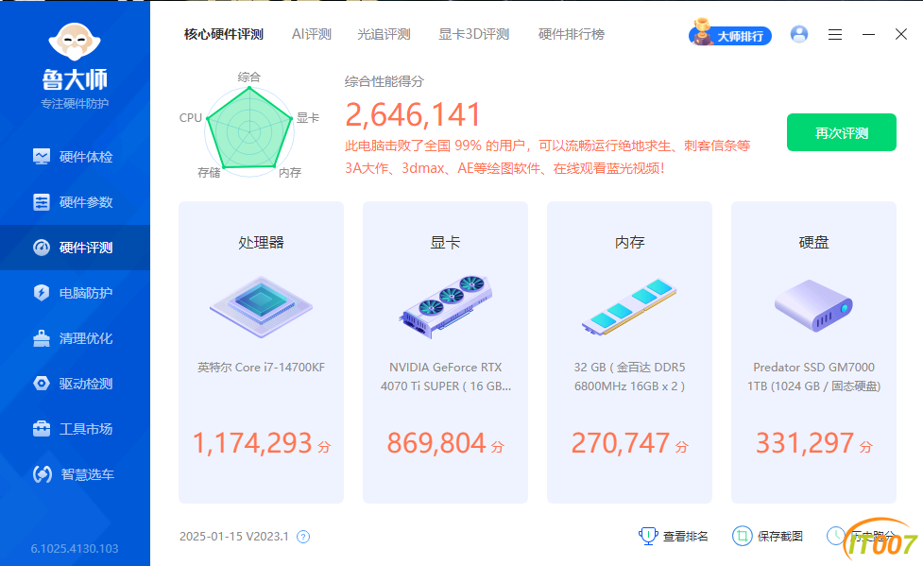The width and height of the screenshot is (923, 566).
Task: Click the 大师排行 badge button
Action: [730, 34]
